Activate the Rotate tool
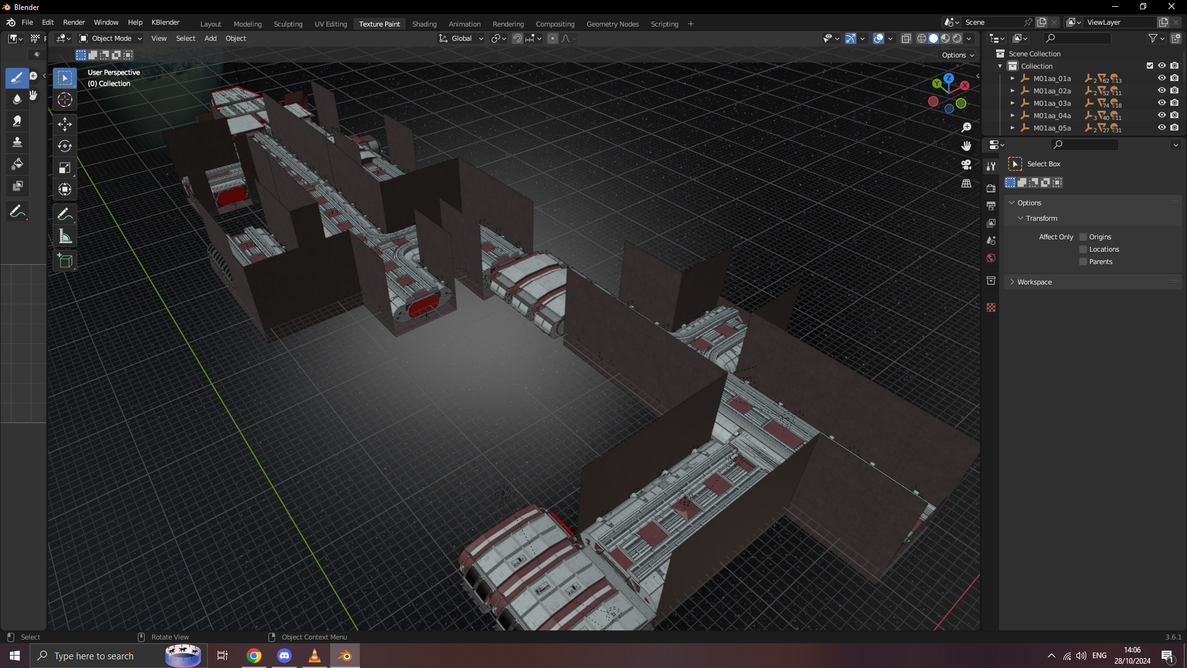Screen dimensions: 1187x668 [x=65, y=146]
